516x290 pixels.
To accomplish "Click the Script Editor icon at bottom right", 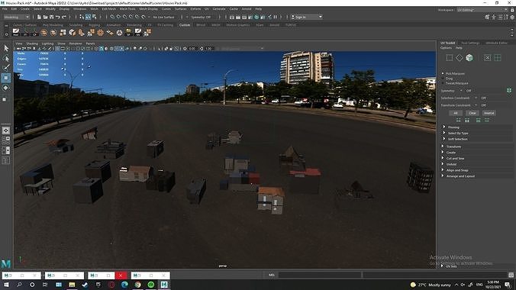I will pos(511,275).
